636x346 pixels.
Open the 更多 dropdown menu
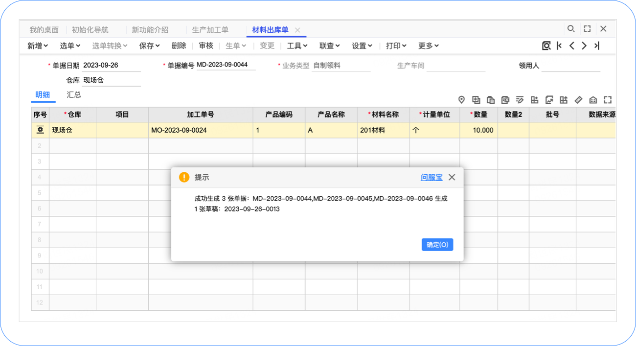coord(428,46)
